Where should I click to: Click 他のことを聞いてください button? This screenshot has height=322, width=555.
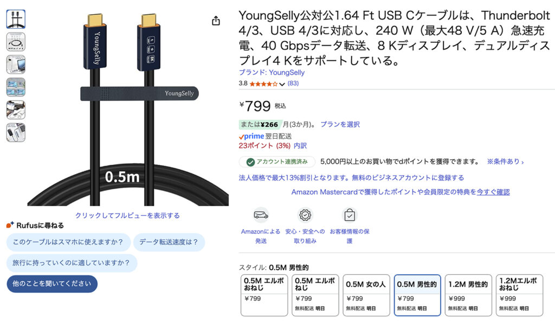click(52, 284)
